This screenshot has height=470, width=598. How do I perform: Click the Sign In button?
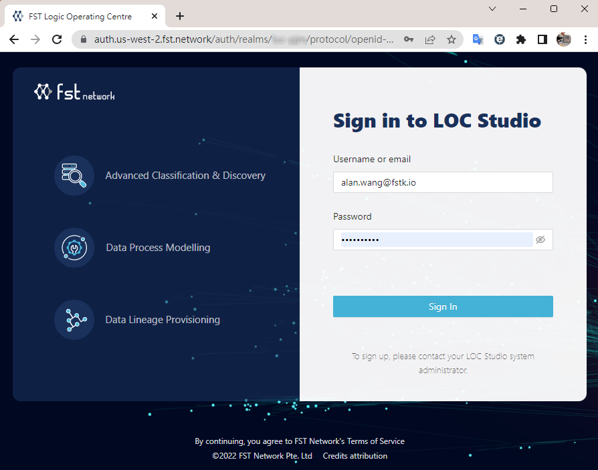point(443,306)
